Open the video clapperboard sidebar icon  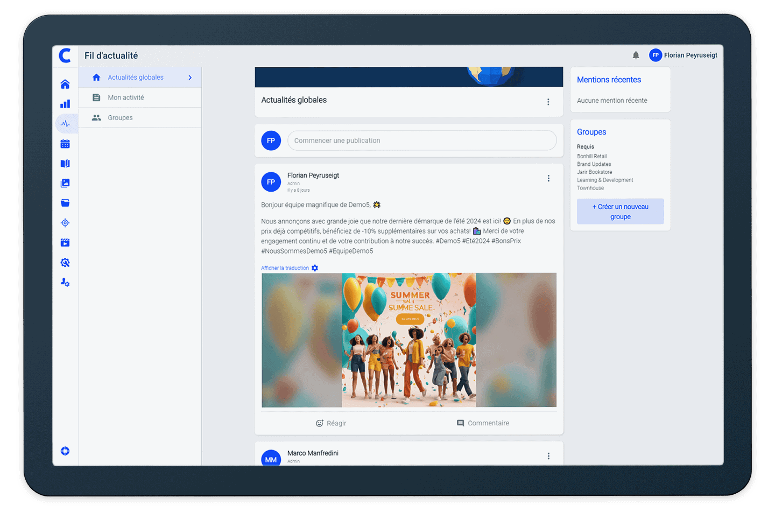pos(65,243)
